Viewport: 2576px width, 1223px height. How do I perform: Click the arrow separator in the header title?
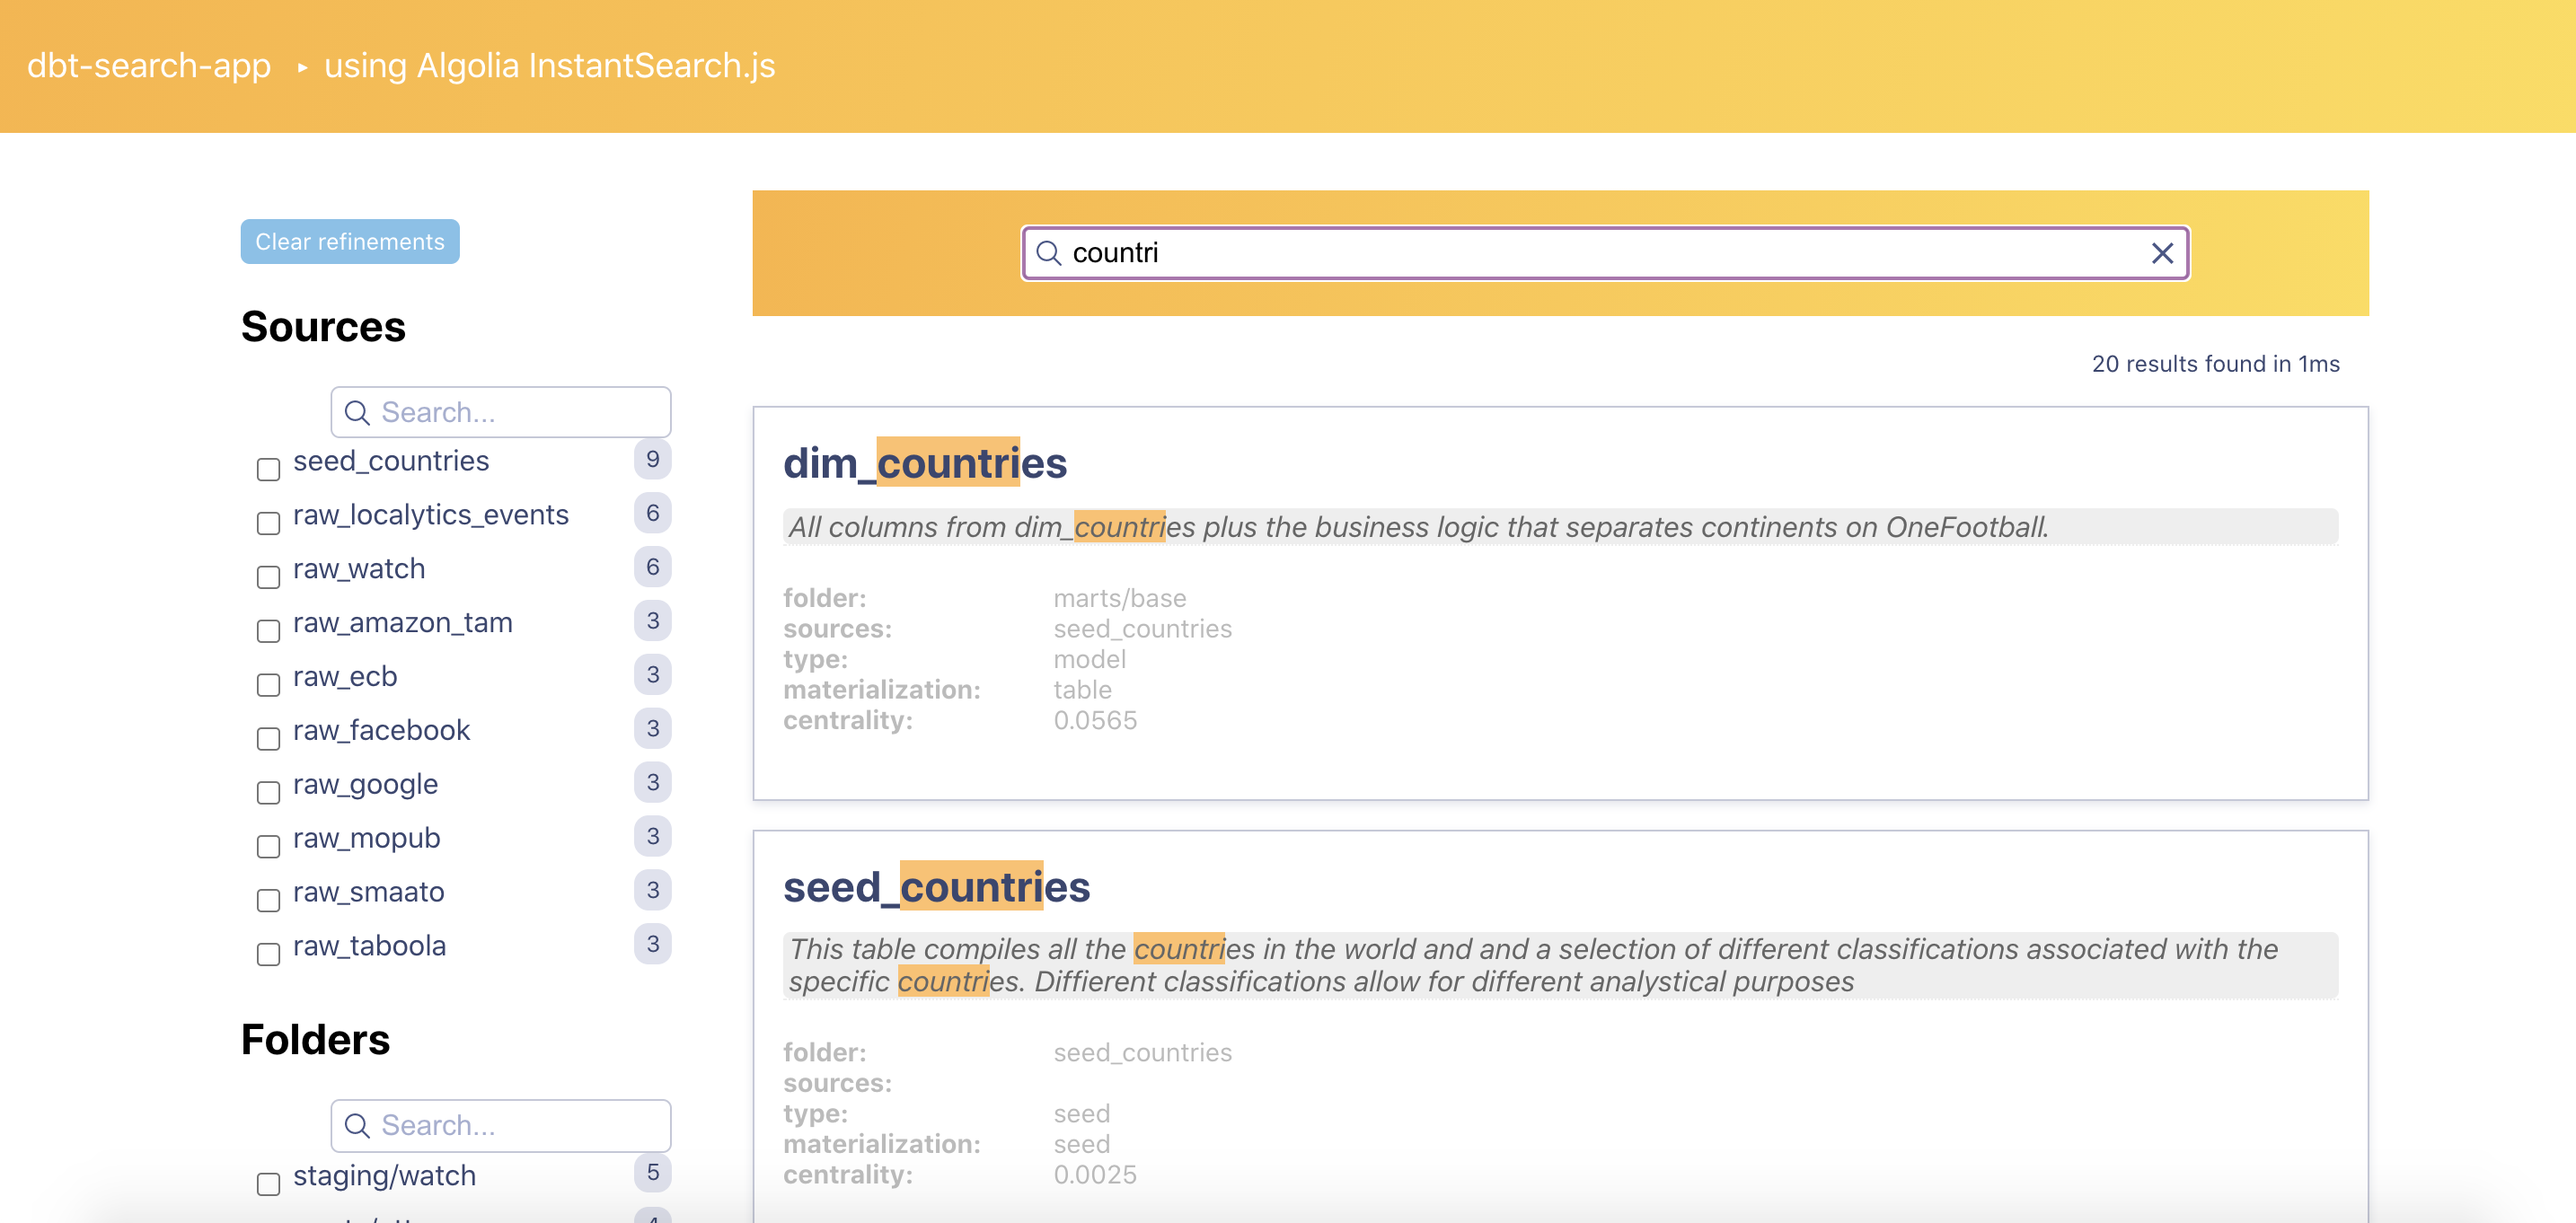click(x=302, y=67)
